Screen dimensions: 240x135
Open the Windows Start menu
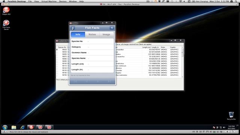click(x=5, y=127)
